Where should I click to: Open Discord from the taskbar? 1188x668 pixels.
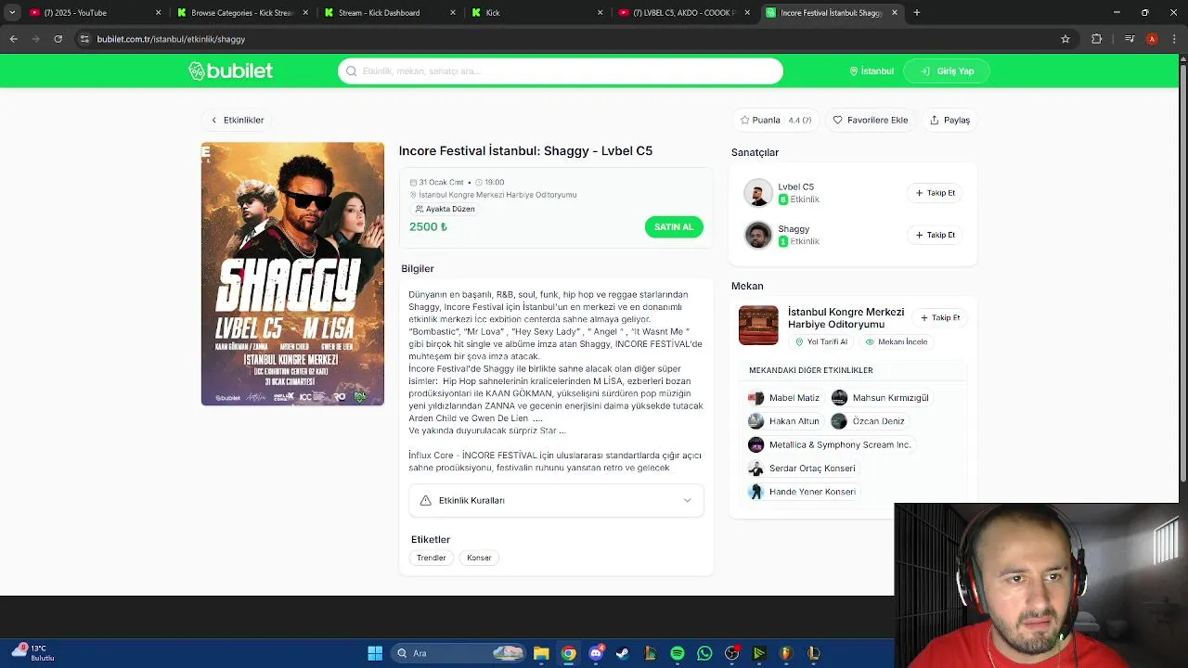(596, 653)
